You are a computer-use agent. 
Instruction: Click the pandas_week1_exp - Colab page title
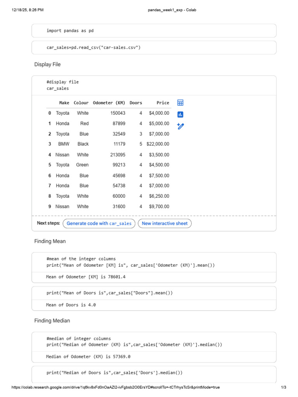coord(172,10)
